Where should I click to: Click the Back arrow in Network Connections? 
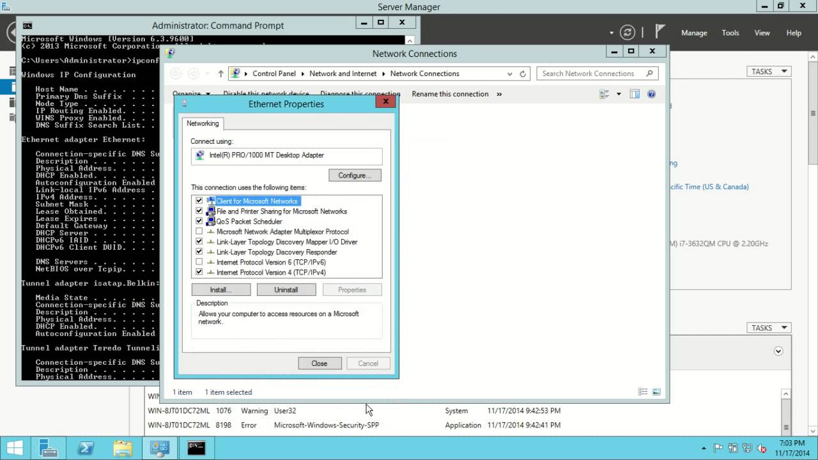pos(176,73)
